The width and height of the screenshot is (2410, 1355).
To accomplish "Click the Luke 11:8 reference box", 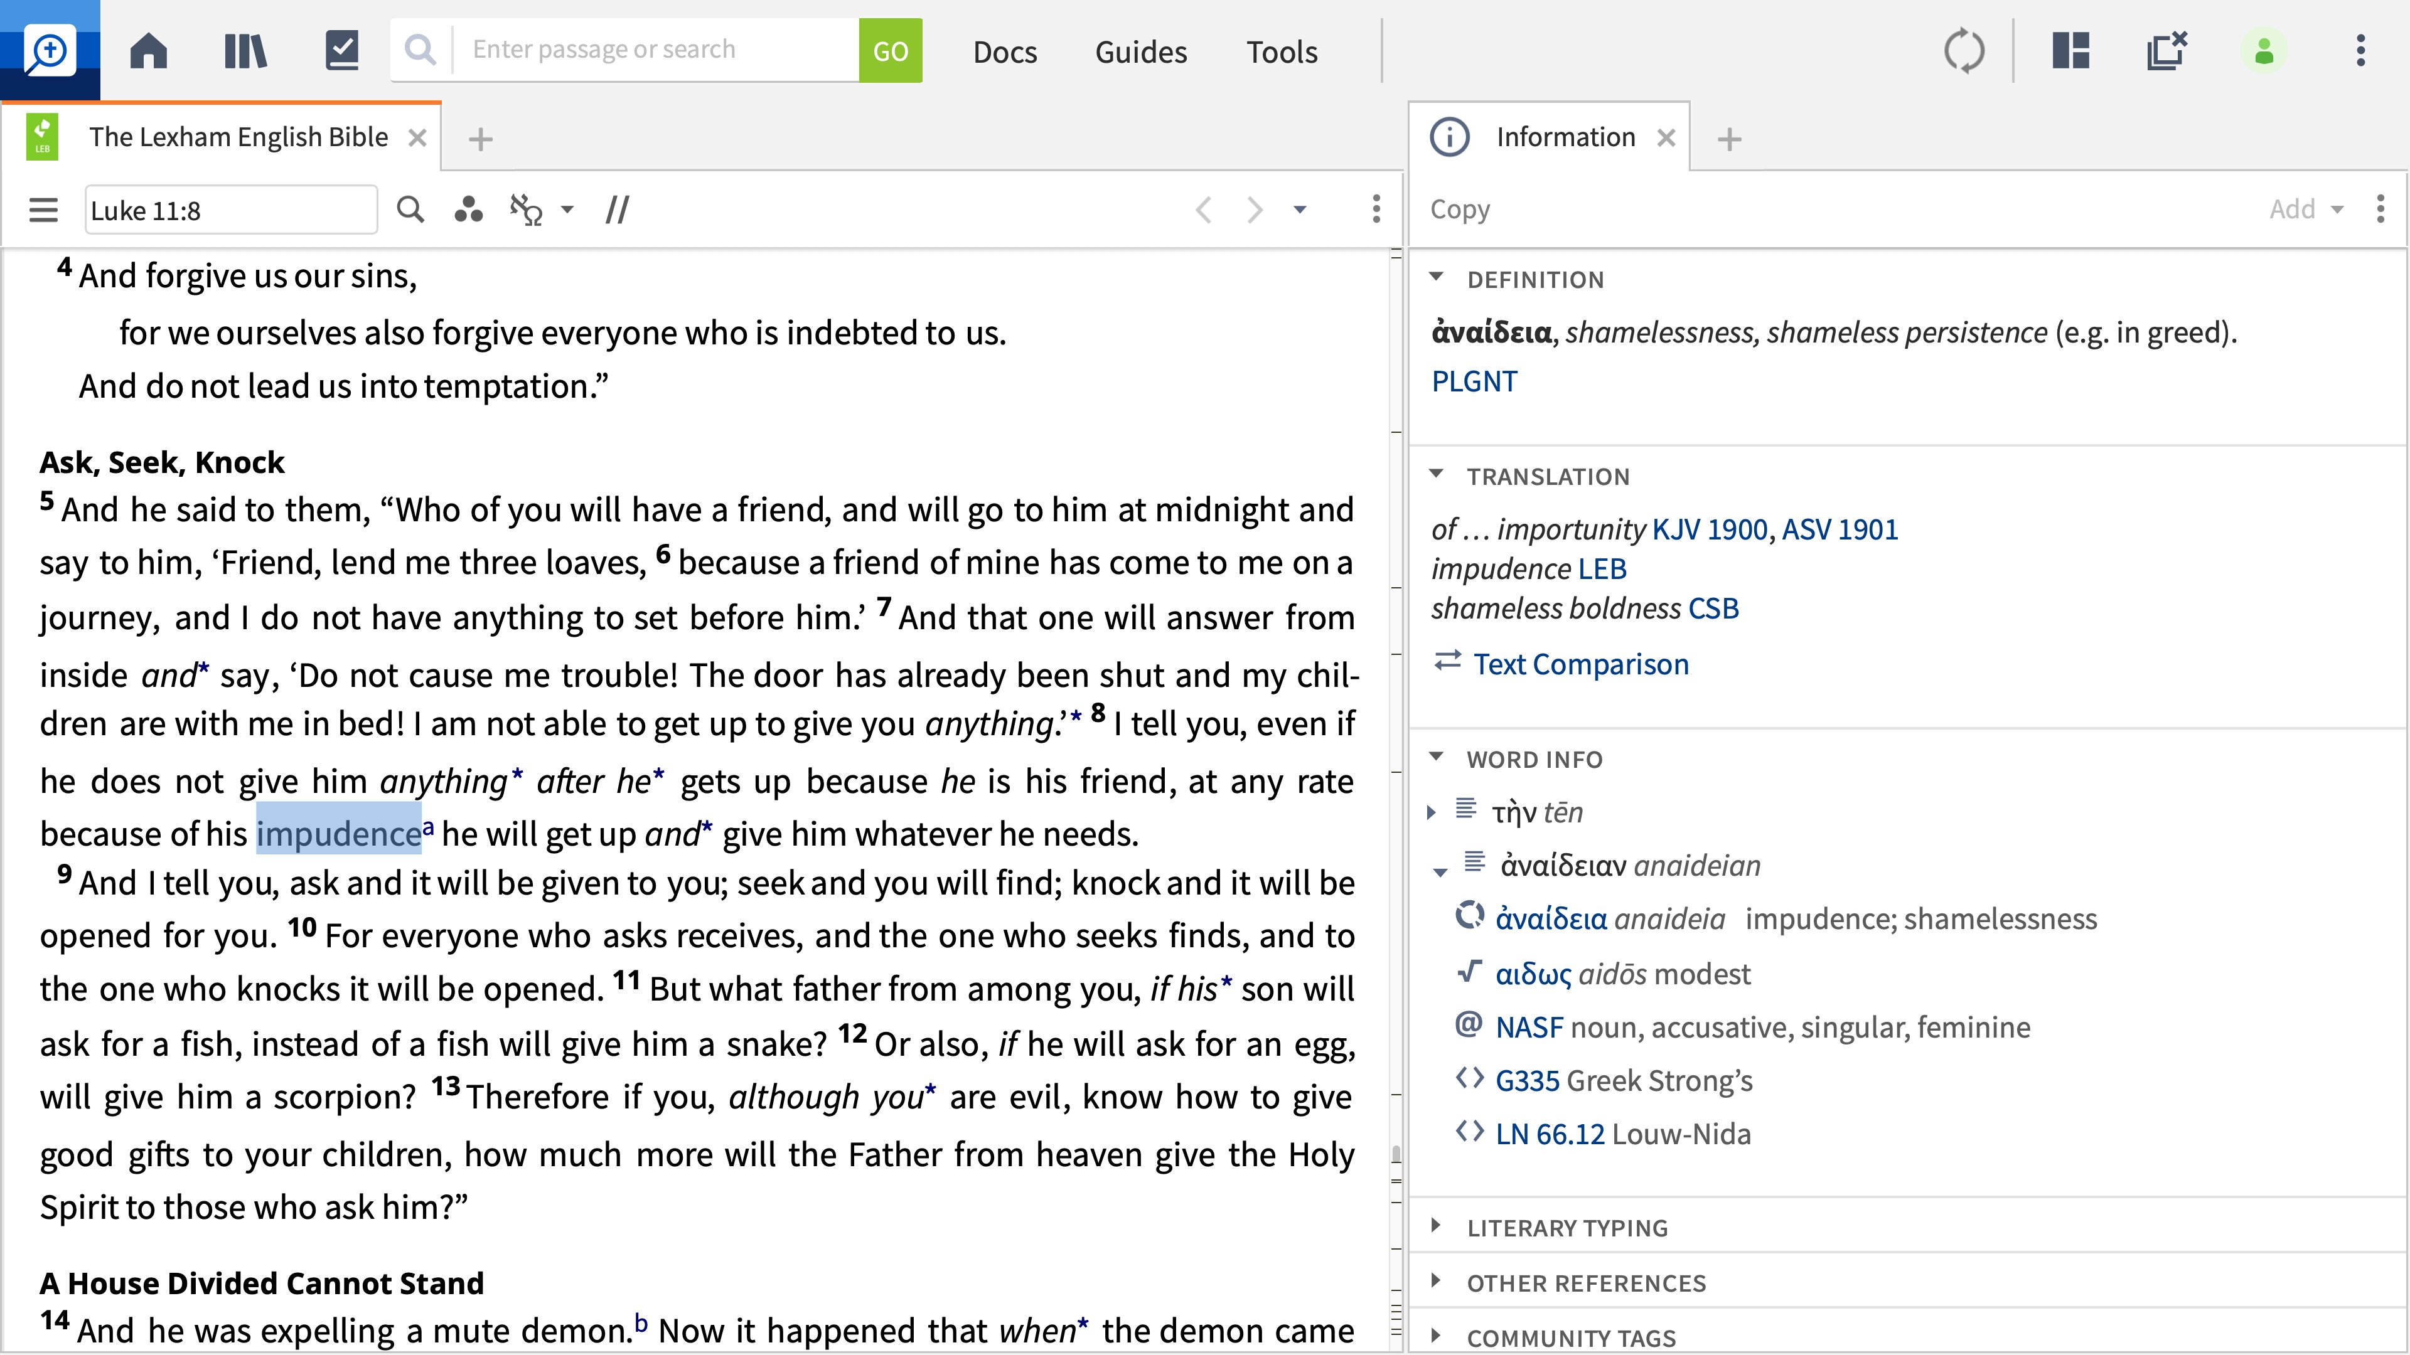I will click(x=231, y=210).
